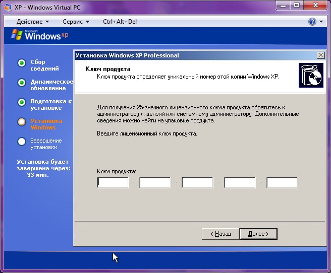Image resolution: width=331 pixels, height=273 pixels.
Task: Open the Действие menu
Action: (x=32, y=22)
